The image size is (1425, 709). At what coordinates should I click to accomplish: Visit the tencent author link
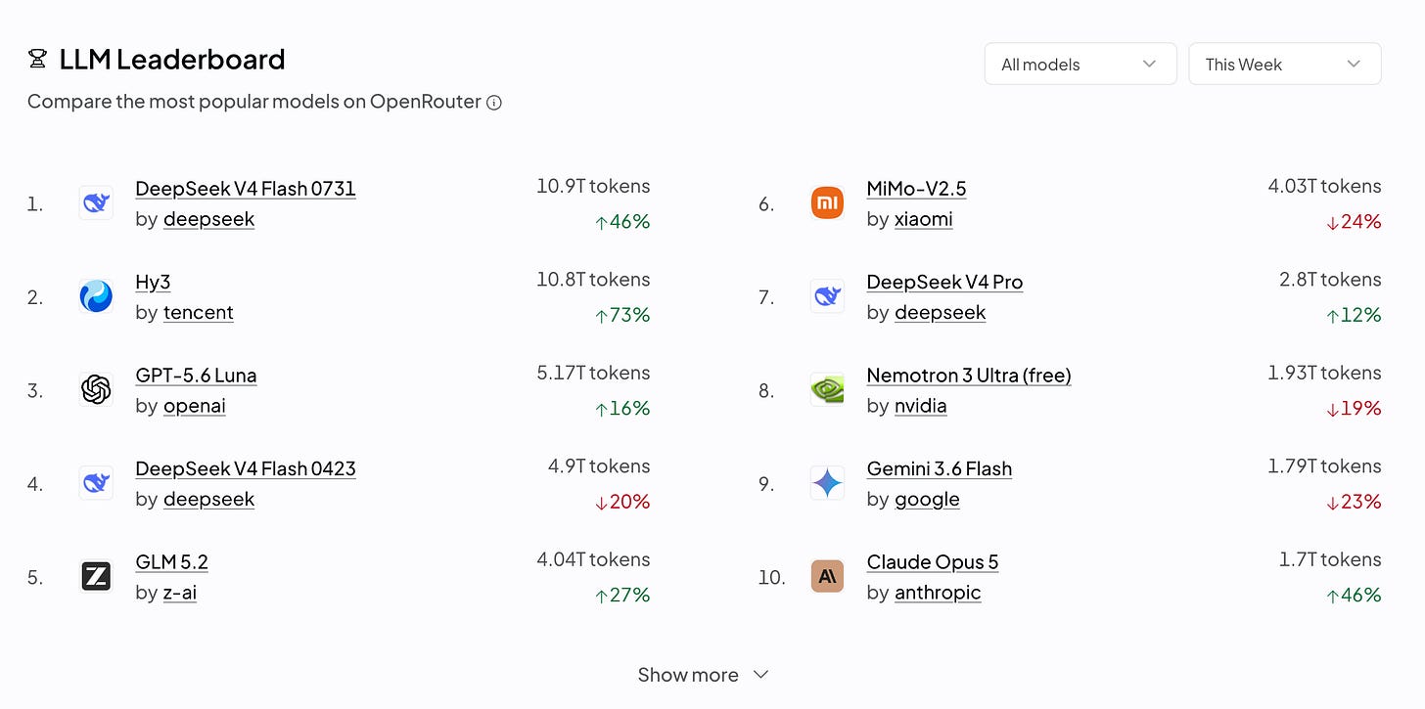pyautogui.click(x=199, y=313)
